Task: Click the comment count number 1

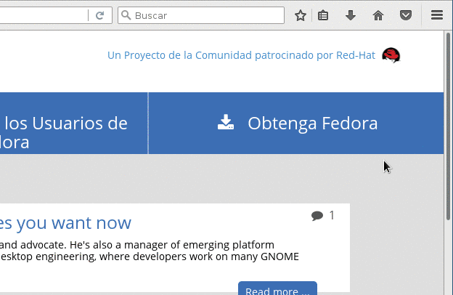Action: [332, 215]
